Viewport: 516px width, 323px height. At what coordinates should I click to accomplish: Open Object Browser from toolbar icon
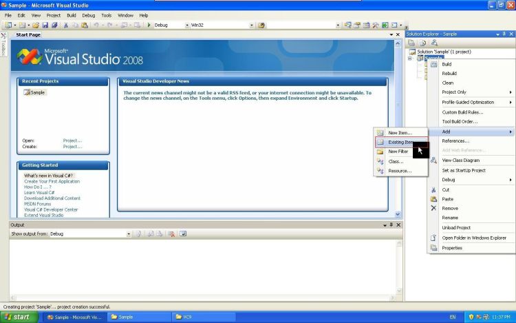click(x=366, y=25)
